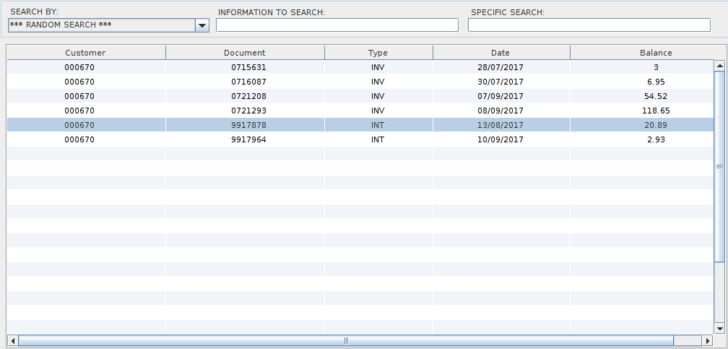This screenshot has height=349, width=728.
Task: Click the horizontal scrollbar thumb
Action: tap(345, 340)
